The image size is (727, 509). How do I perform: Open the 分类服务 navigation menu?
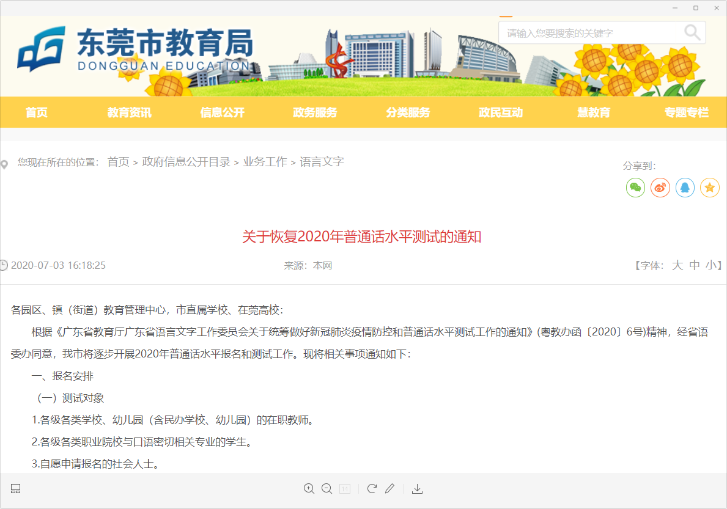pos(408,112)
